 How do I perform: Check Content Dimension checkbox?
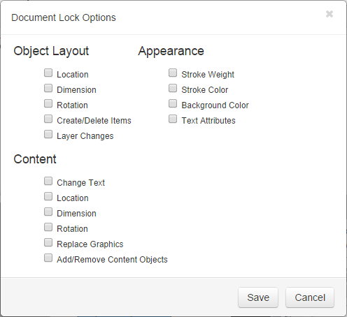48,212
